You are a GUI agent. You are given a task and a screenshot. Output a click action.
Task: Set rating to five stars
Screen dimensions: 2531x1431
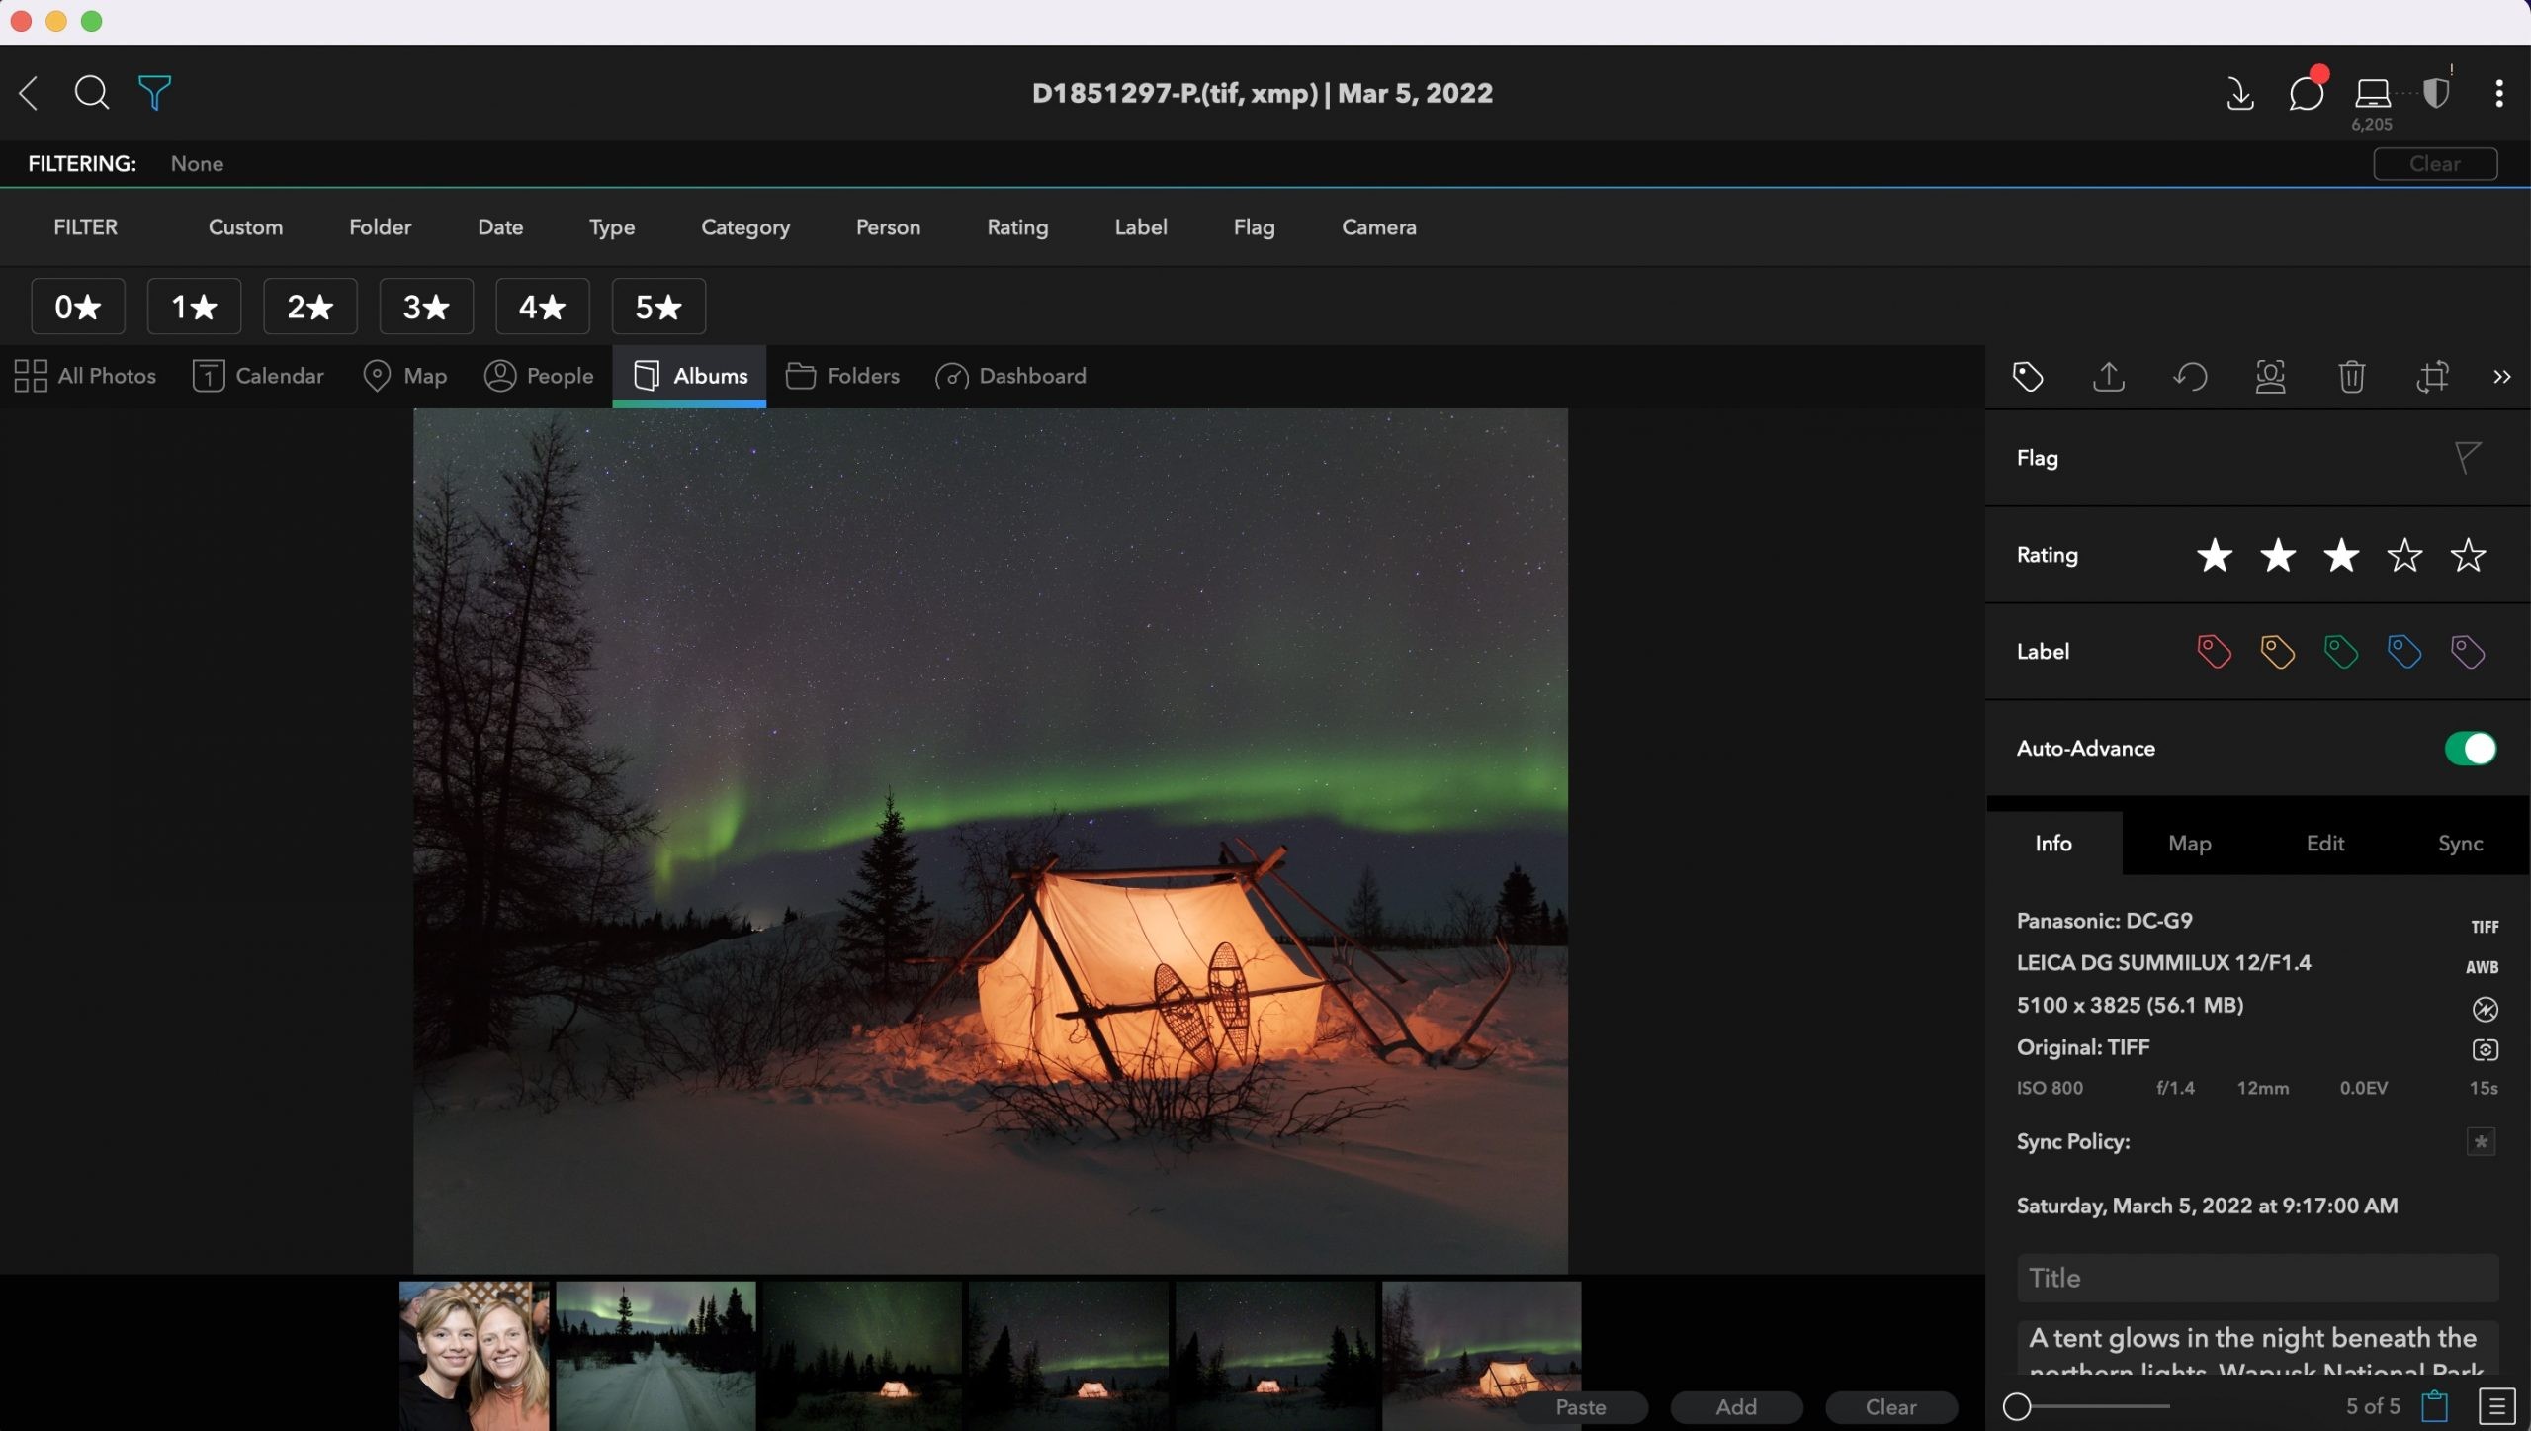click(2468, 555)
